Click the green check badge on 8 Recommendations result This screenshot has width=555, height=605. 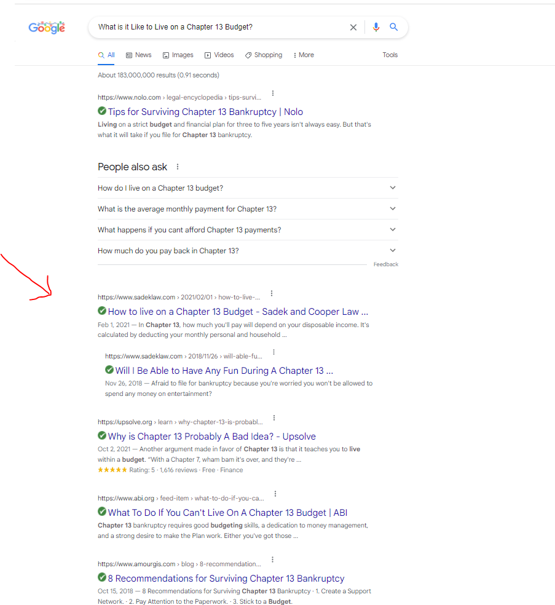coord(102,577)
